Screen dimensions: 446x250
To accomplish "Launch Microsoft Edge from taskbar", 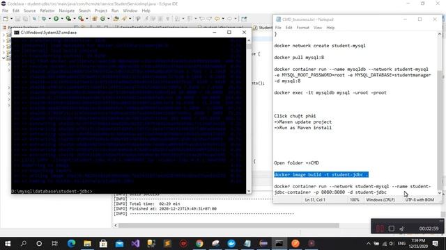I will (71, 244).
